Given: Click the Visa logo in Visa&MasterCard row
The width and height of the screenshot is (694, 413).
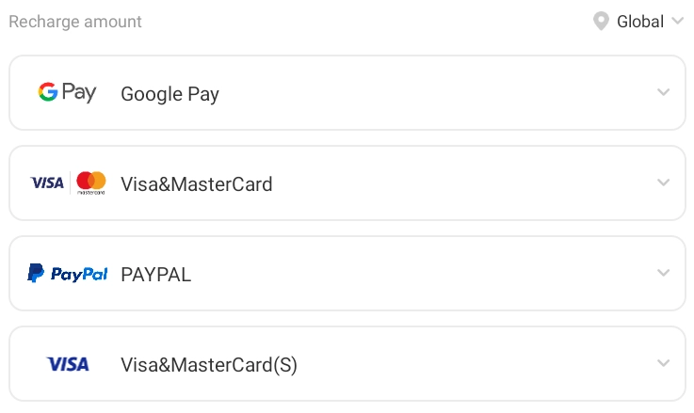Looking at the screenshot, I should click(x=47, y=183).
